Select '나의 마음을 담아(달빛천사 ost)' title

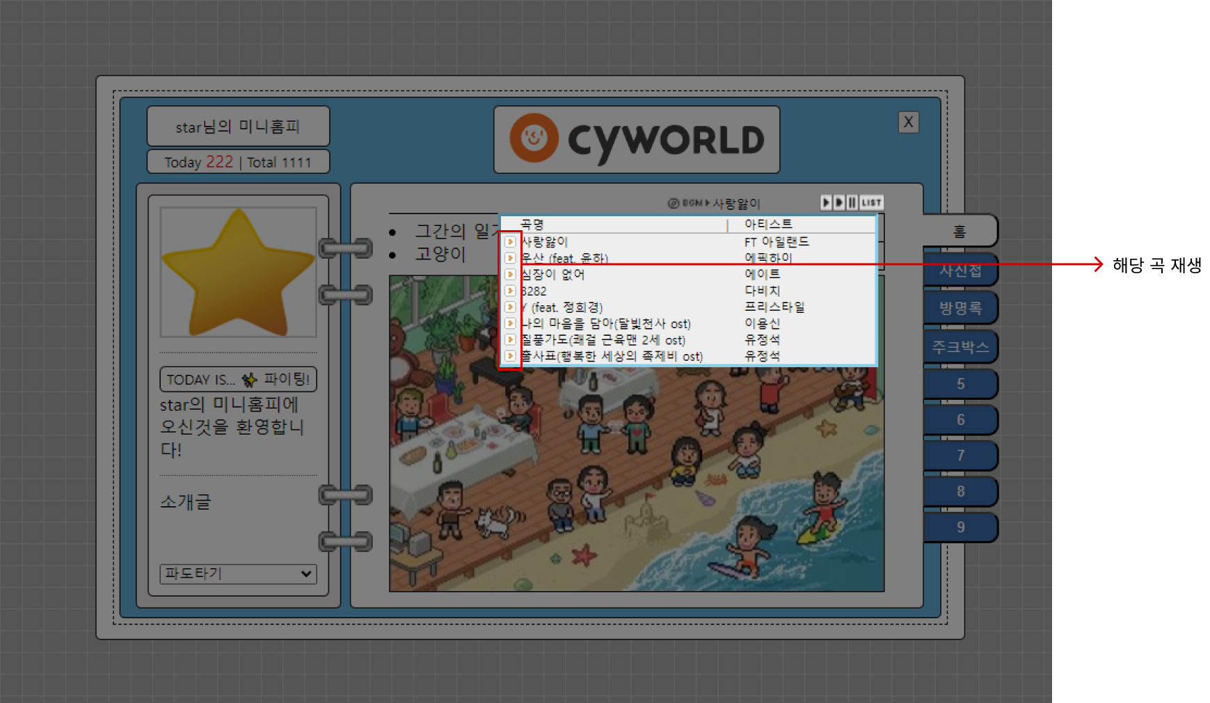click(605, 323)
